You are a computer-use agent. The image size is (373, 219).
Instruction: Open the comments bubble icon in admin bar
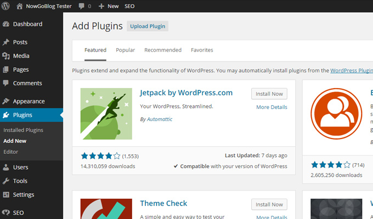81,6
